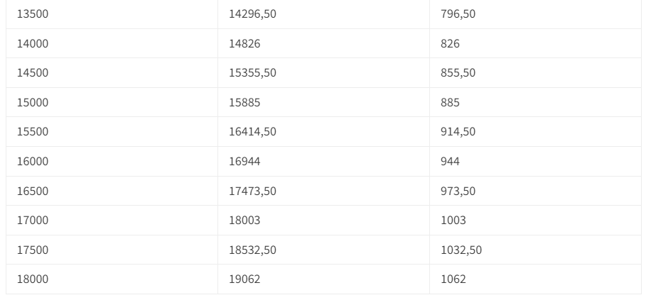This screenshot has width=651, height=300.
Task: Select the 826 value in the 14000 row
Action: click(x=451, y=44)
